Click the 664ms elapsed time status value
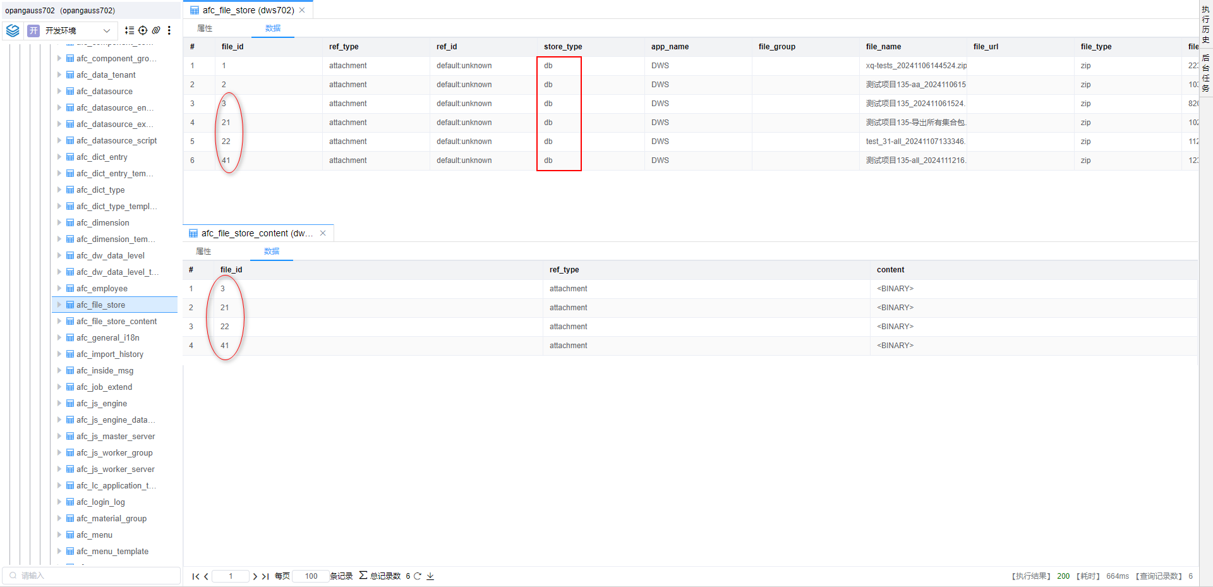1213x587 pixels. click(x=1118, y=576)
